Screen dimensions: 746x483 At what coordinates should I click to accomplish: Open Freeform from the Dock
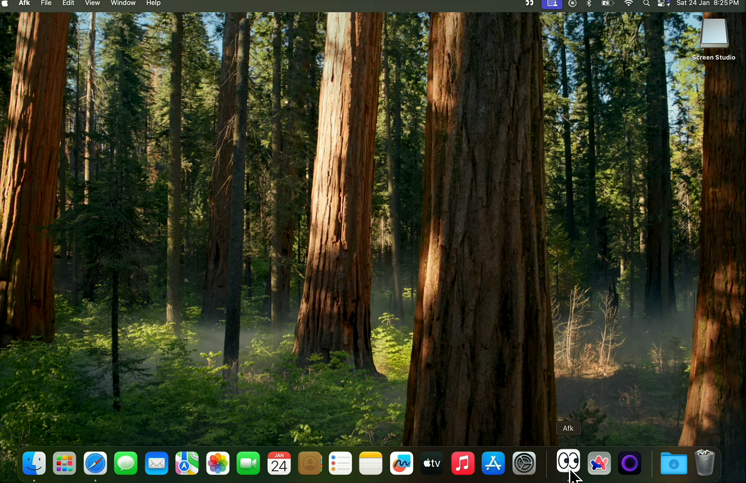point(401,463)
